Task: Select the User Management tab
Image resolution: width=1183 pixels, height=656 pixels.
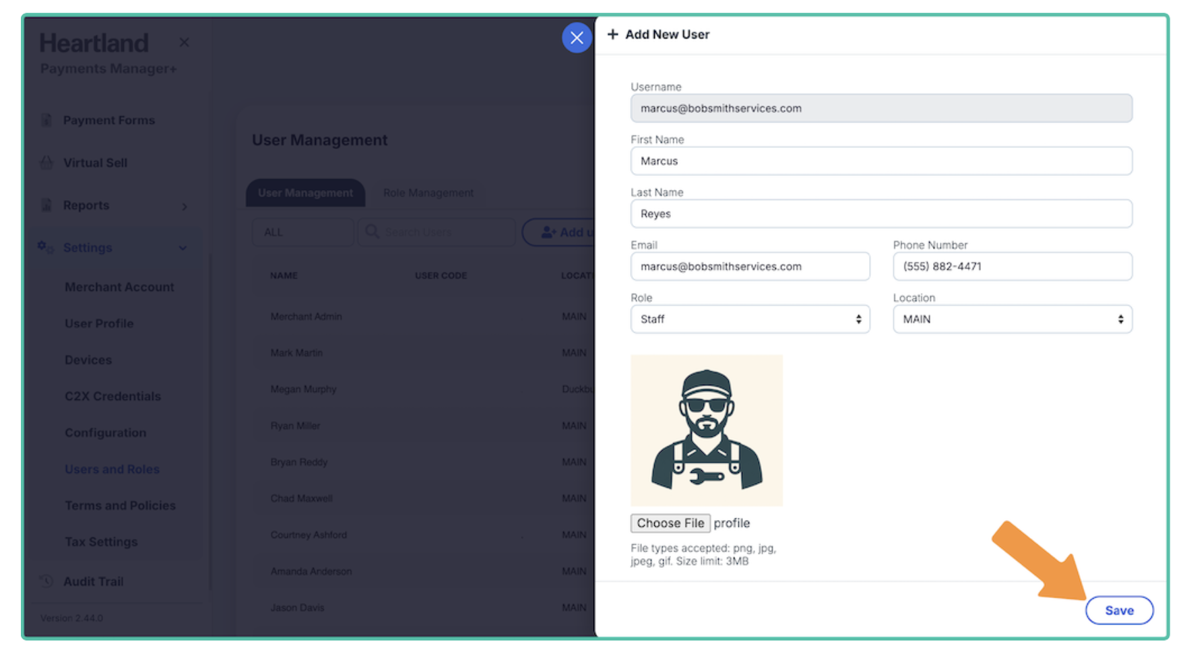Action: tap(305, 193)
